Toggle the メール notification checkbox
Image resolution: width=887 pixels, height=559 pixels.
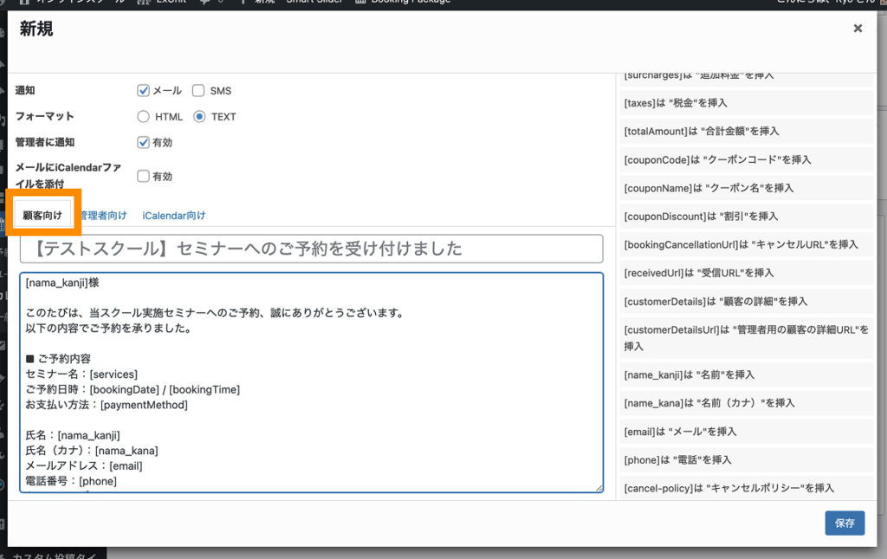pyautogui.click(x=144, y=90)
